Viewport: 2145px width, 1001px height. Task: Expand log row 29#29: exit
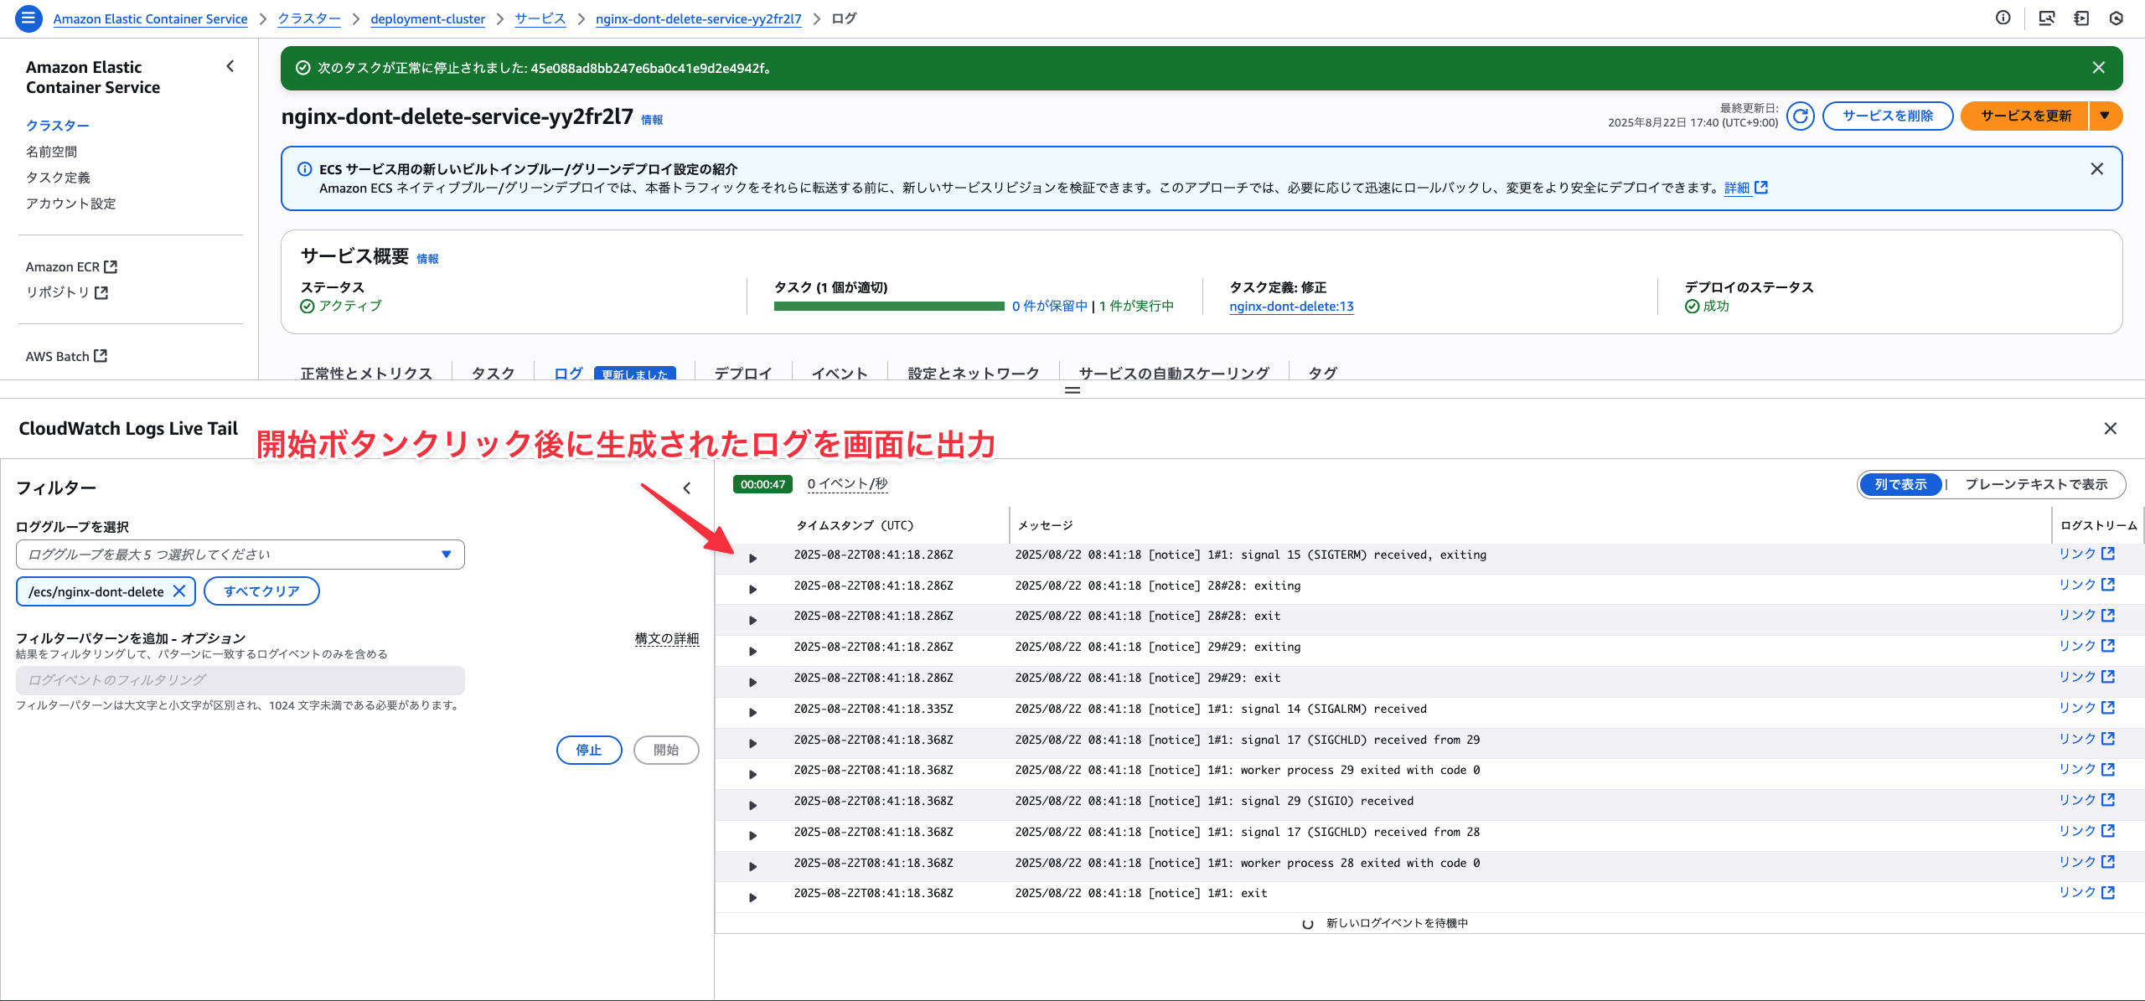[x=752, y=682]
